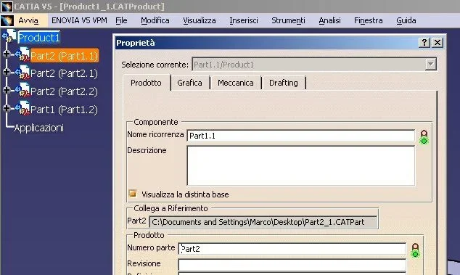Click the part icon of Part1 (Part1.2)

coord(22,109)
